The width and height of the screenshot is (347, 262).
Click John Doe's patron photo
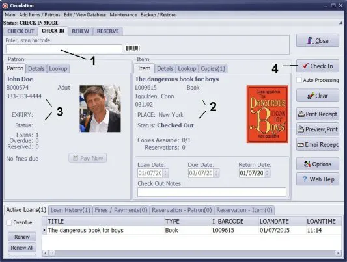tap(100, 109)
